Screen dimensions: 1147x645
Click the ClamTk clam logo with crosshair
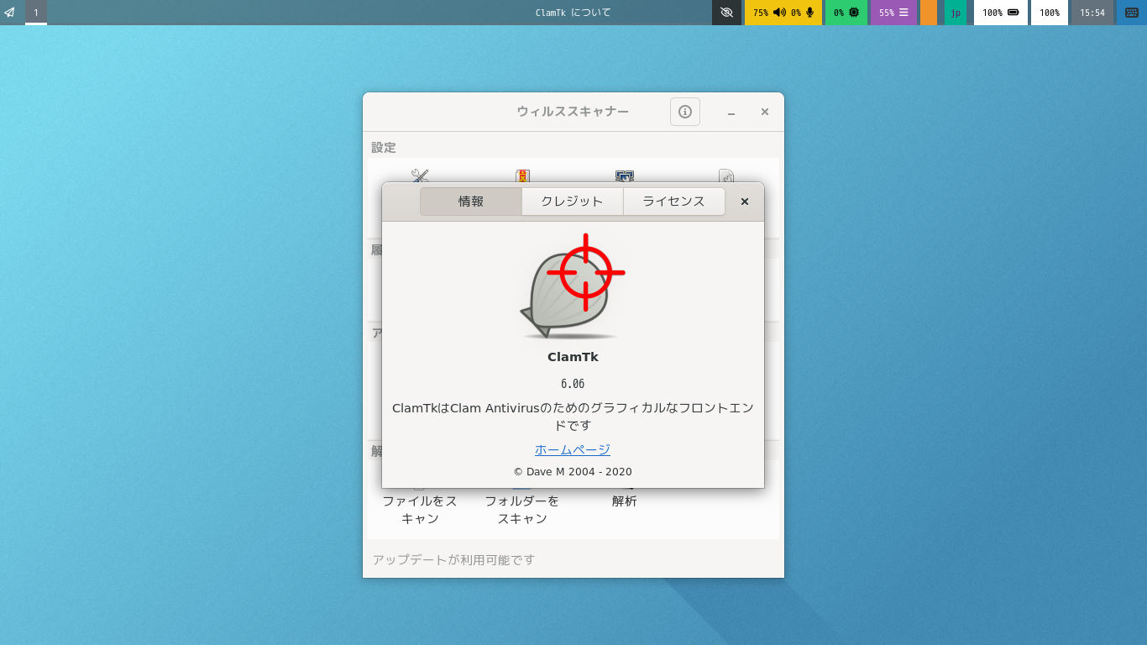click(573, 286)
